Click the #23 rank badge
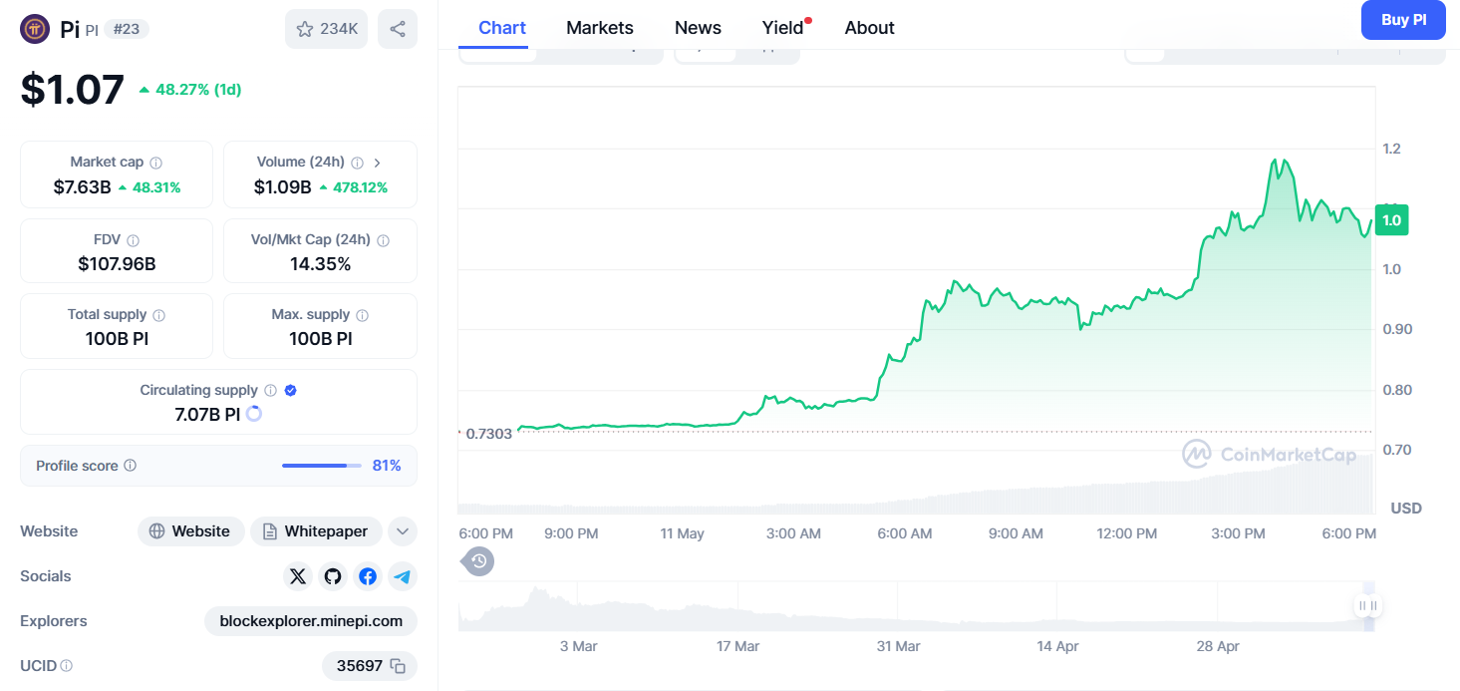This screenshot has height=691, width=1460. [x=127, y=29]
